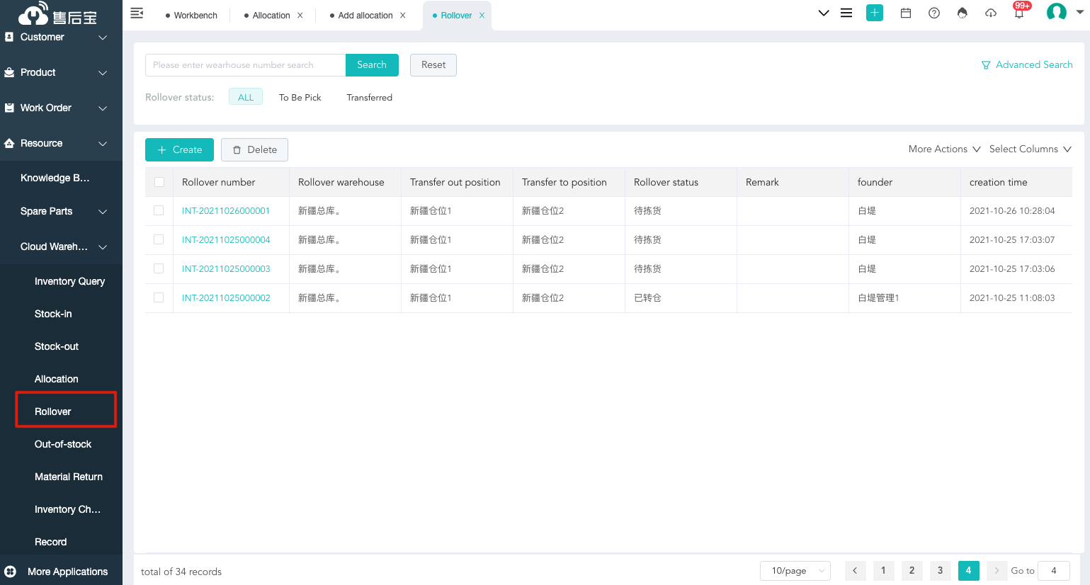
Task: Expand the Work Order menu chevron
Action: 103,108
